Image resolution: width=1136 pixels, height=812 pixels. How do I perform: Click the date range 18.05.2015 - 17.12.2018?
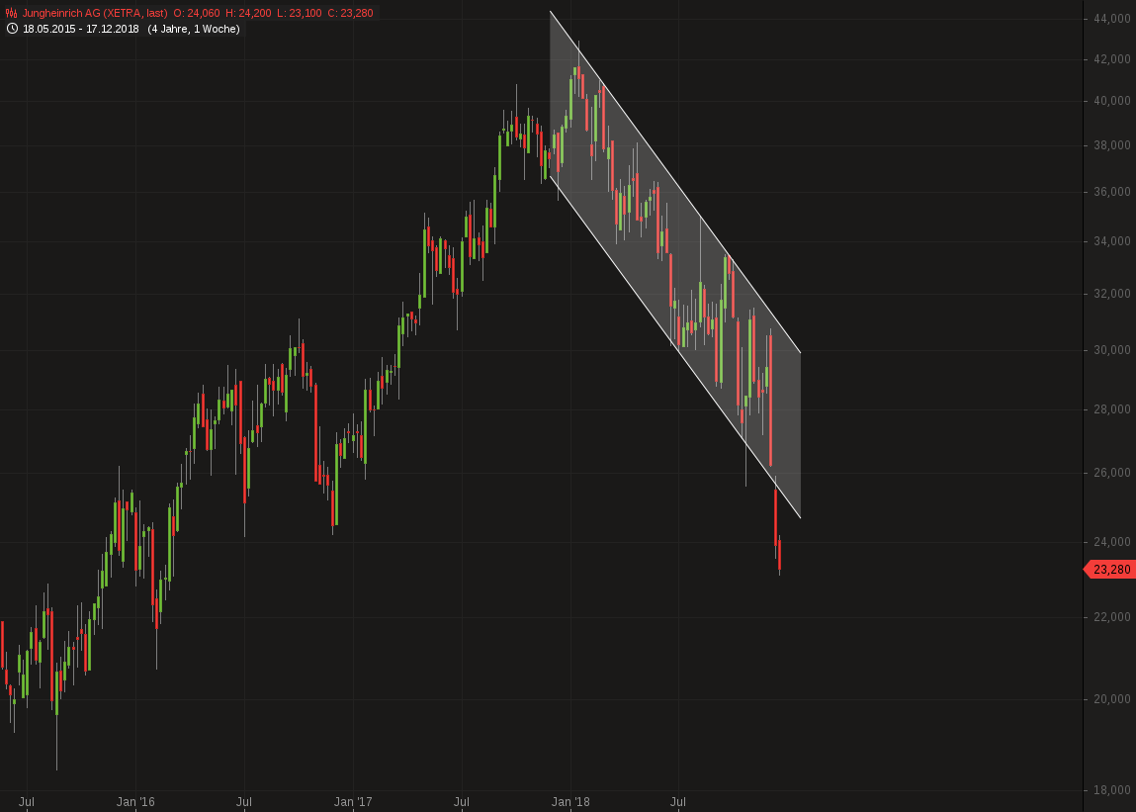click(x=80, y=29)
